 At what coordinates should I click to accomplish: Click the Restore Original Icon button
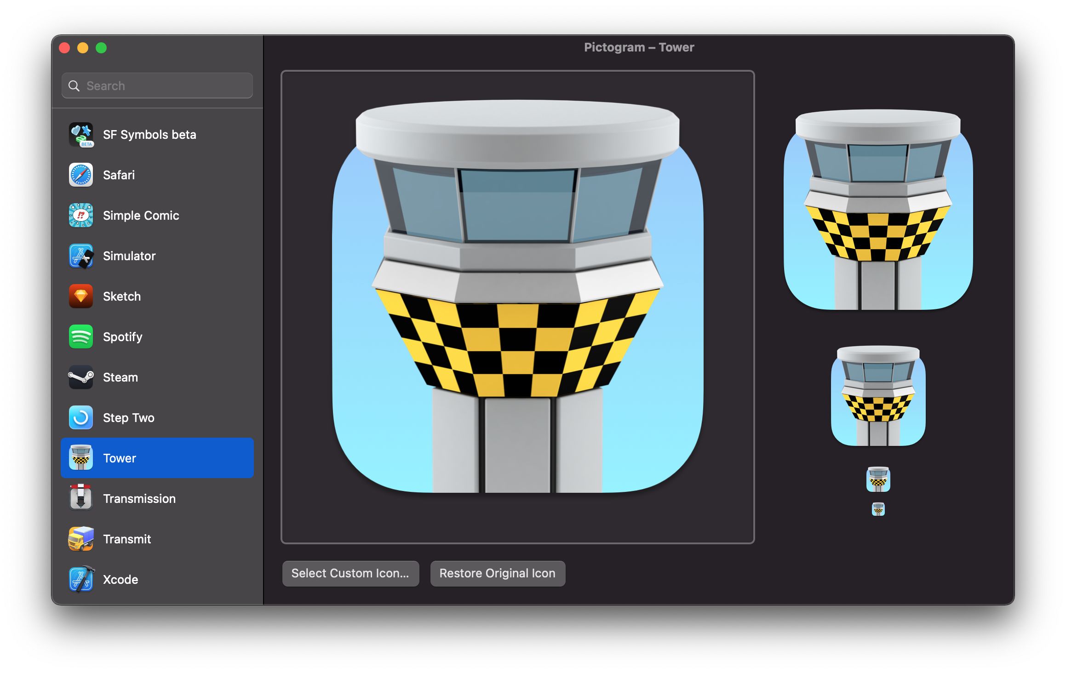click(498, 573)
